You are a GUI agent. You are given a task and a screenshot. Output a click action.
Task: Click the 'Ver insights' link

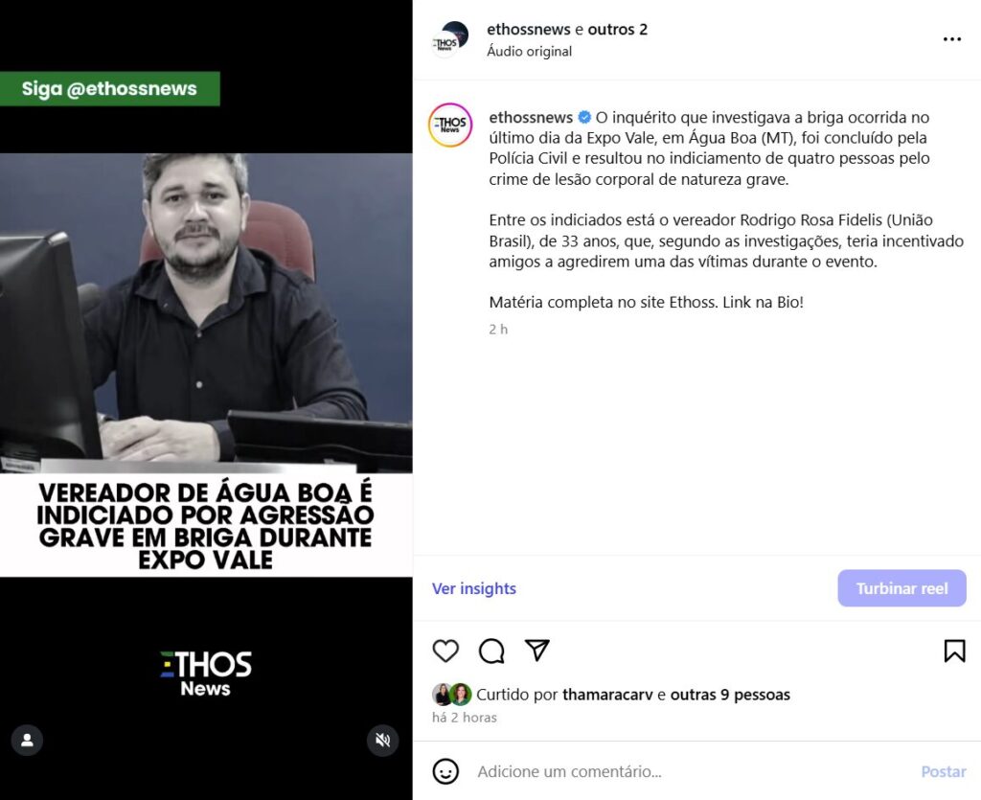click(x=473, y=588)
